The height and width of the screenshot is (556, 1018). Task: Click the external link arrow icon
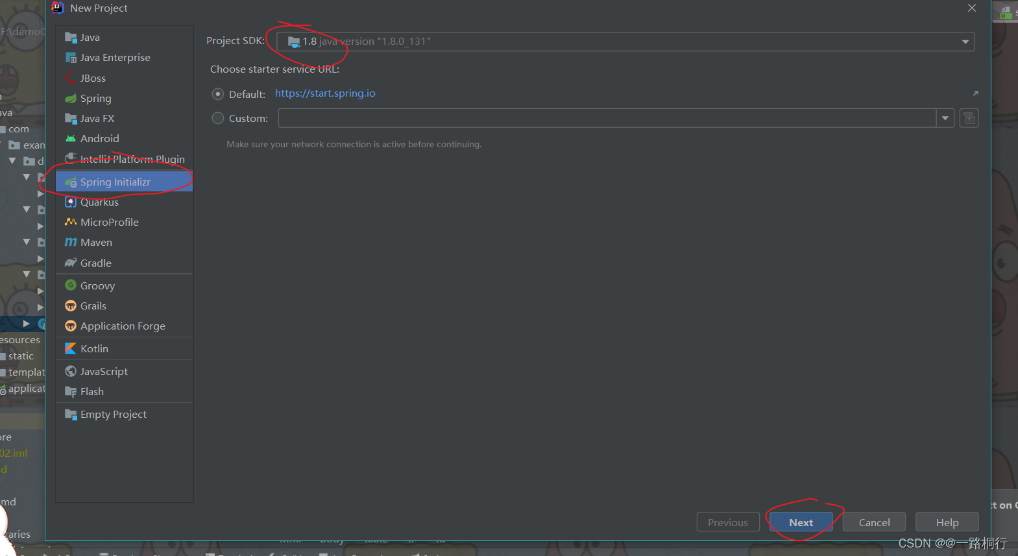975,93
